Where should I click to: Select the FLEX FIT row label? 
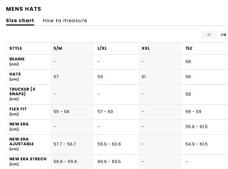pyautogui.click(x=18, y=111)
